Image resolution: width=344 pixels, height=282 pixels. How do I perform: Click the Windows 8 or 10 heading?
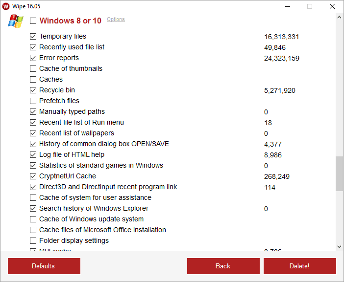pos(71,21)
